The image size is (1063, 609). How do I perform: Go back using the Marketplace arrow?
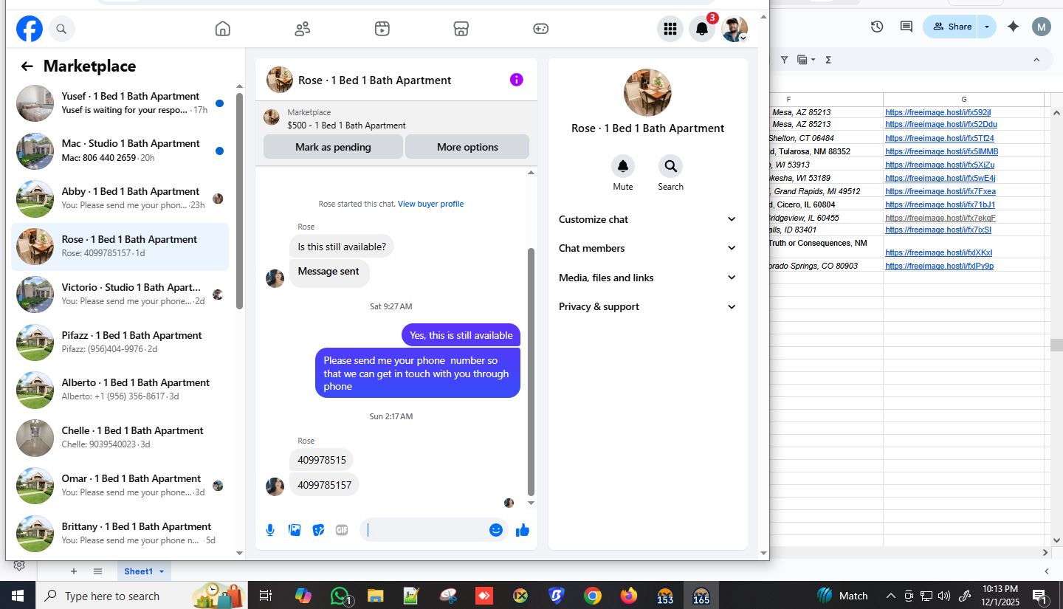coord(27,66)
